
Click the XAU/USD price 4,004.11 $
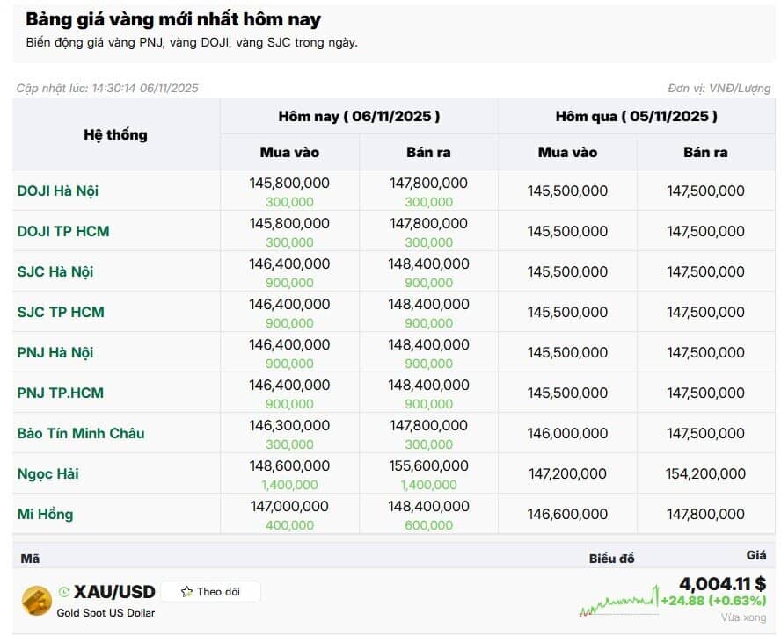(x=722, y=583)
